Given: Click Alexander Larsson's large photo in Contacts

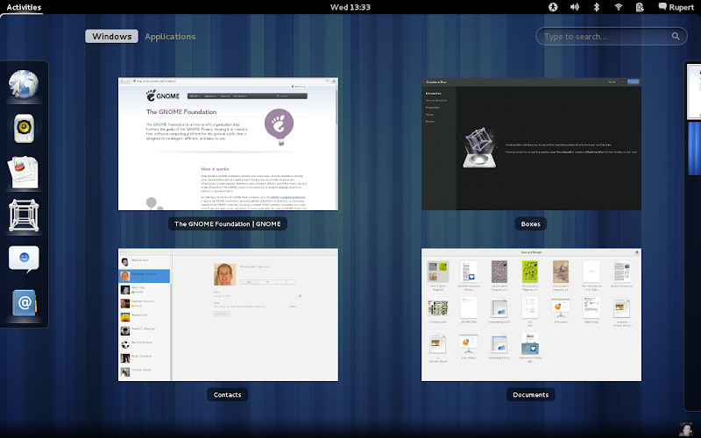Looking at the screenshot, I should [225, 274].
